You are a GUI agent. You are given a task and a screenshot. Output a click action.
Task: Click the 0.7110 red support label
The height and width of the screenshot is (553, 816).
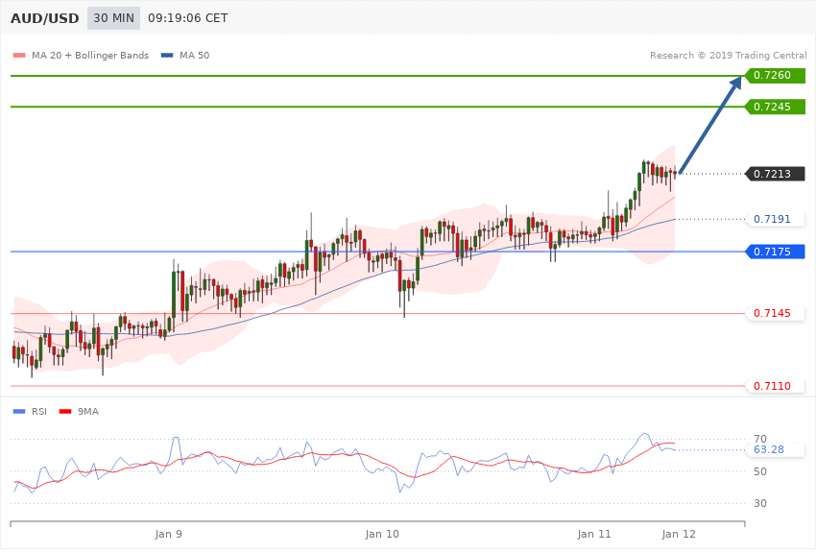(x=776, y=386)
